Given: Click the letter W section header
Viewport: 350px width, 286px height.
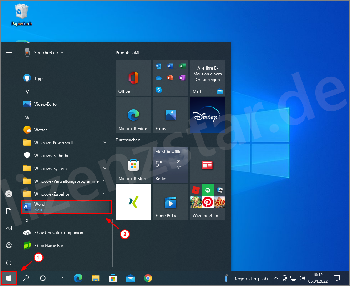Looking at the screenshot, I should coord(27,117).
